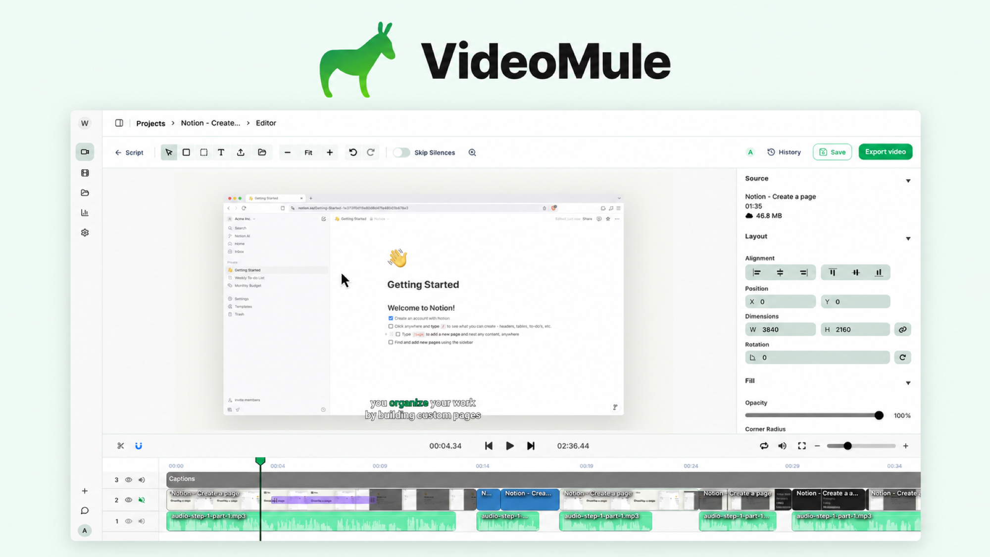Choose the dashed marquee selection tool

pyautogui.click(x=203, y=152)
